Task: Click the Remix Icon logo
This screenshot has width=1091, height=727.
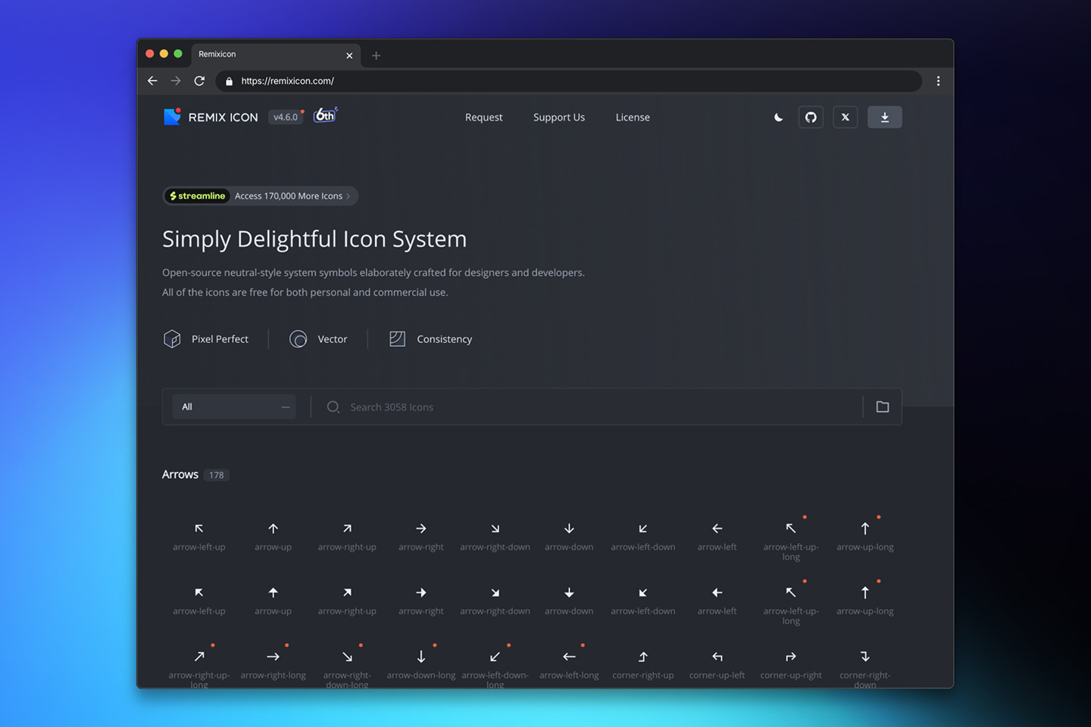Action: pyautogui.click(x=211, y=117)
